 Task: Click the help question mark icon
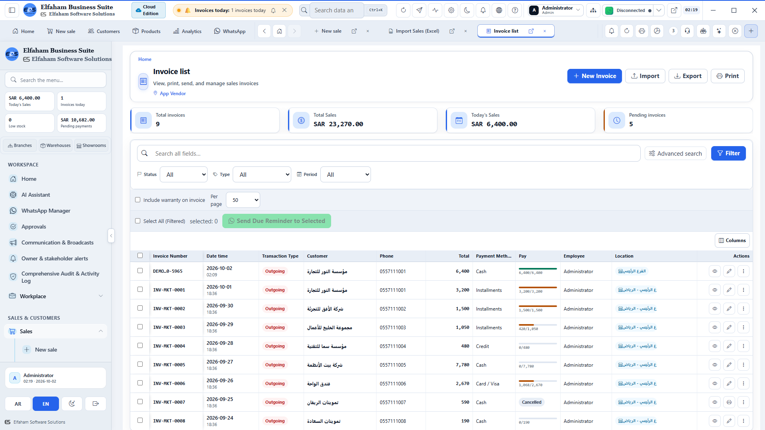click(515, 10)
